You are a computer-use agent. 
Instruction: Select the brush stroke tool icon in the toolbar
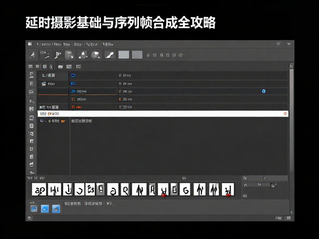click(110, 55)
